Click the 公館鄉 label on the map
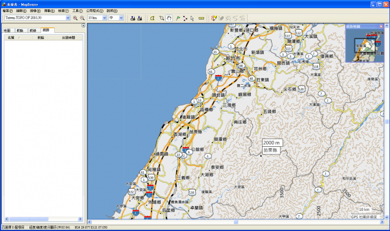The height and width of the screenshot is (231, 390). (x=197, y=149)
